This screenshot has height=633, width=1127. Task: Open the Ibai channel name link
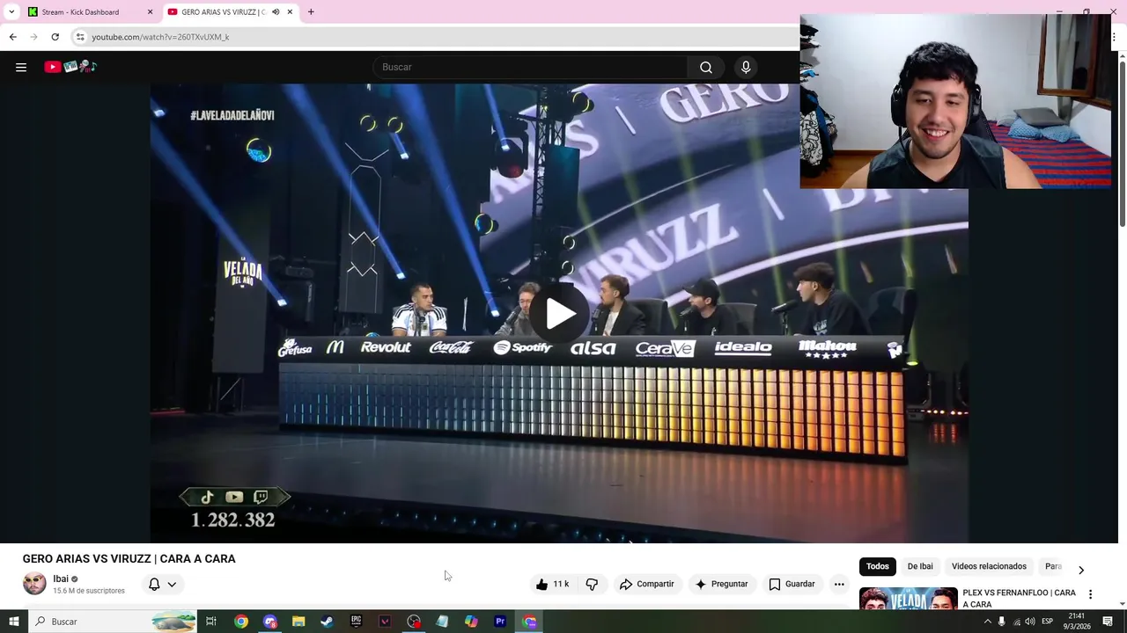(x=61, y=578)
